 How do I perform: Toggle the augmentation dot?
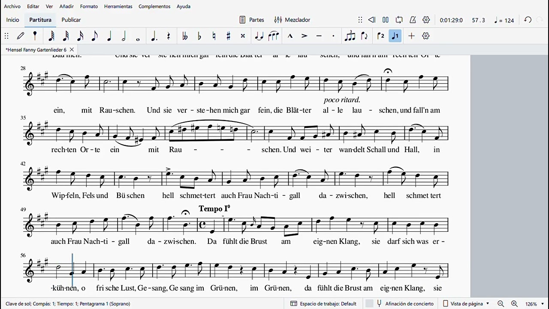154,36
